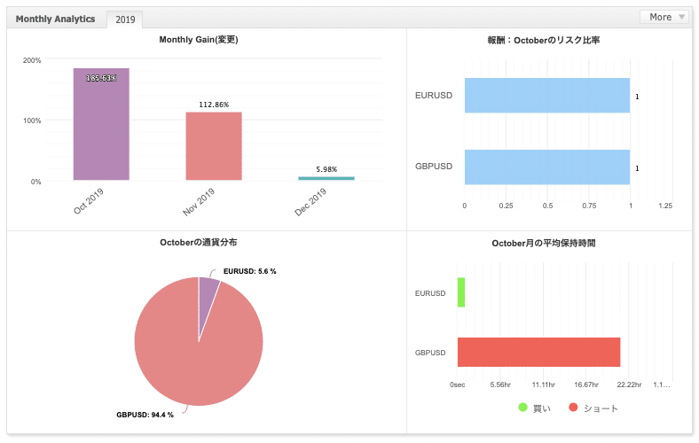
Task: Click the GBPUSD: 94.4 % pie label
Action: [x=145, y=415]
